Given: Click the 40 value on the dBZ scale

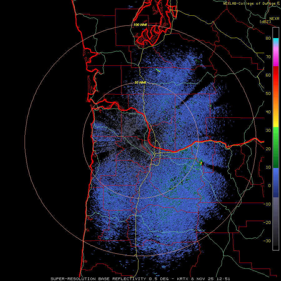Looking at the screenshot, I should tap(268, 112).
